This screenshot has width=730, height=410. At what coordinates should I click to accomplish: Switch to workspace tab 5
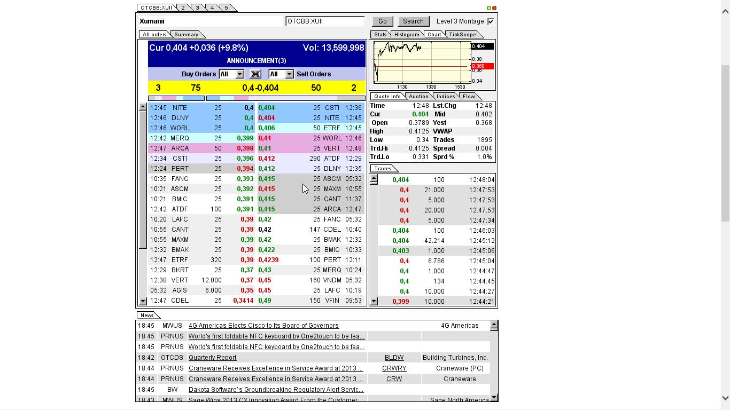pyautogui.click(x=227, y=8)
